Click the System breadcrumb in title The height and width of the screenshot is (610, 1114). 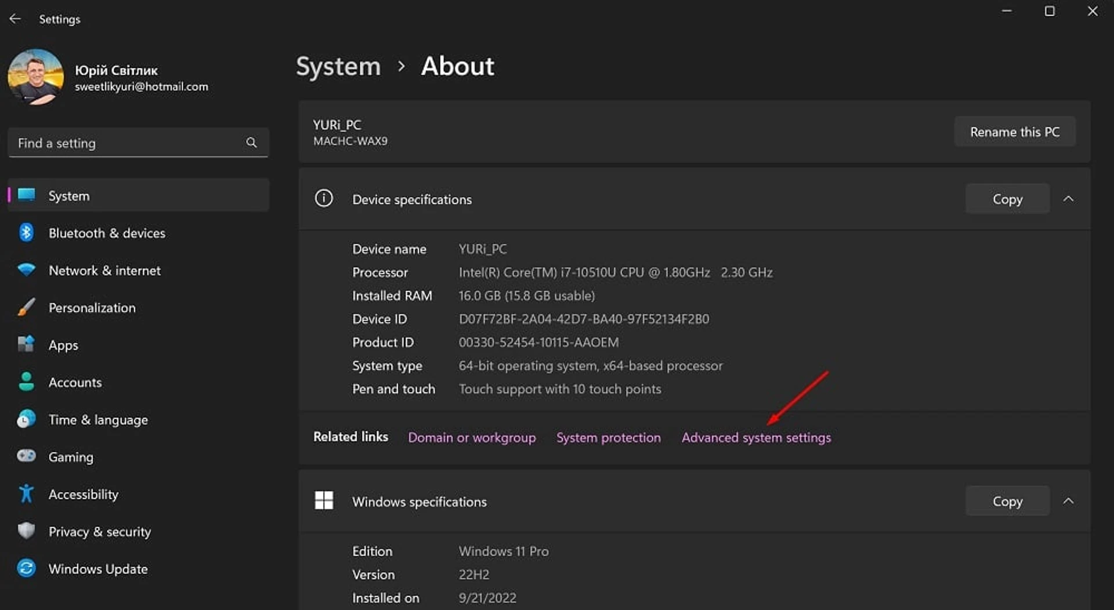(338, 66)
